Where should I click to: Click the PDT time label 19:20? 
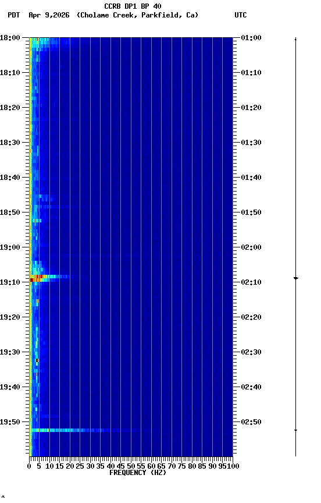pyautogui.click(x=10, y=317)
